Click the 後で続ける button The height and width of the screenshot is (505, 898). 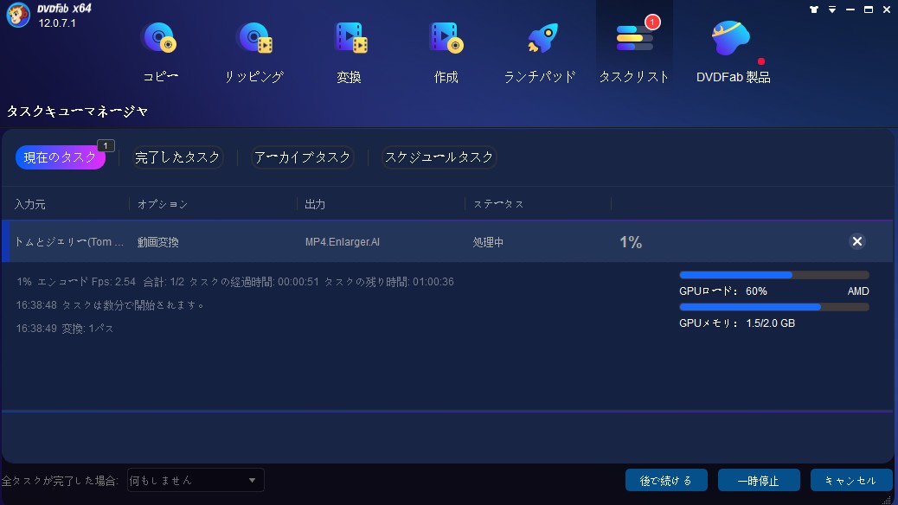tap(666, 481)
